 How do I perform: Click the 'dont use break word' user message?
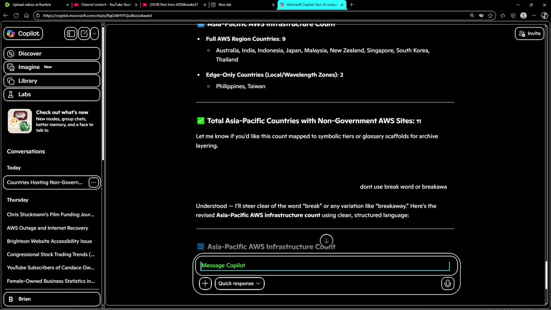point(403,187)
